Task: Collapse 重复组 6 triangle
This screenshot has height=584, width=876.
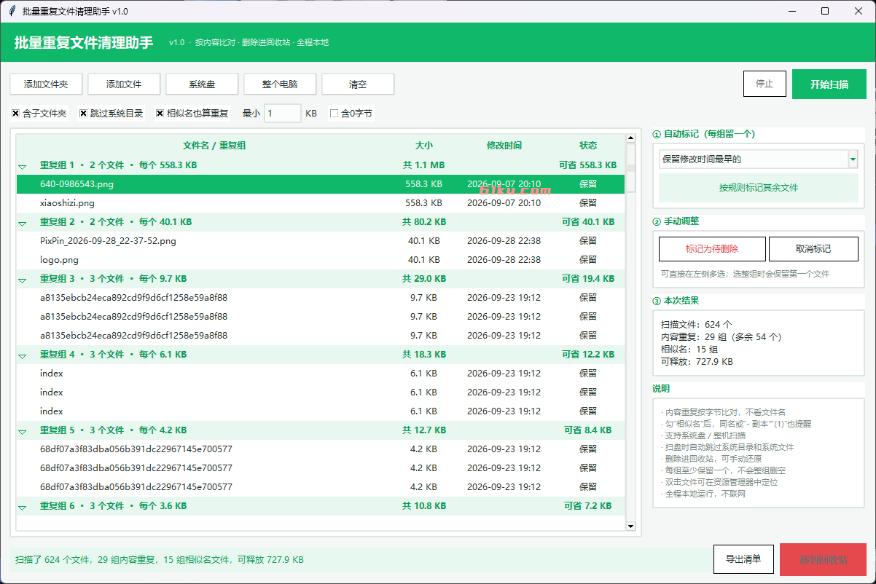Action: point(22,508)
